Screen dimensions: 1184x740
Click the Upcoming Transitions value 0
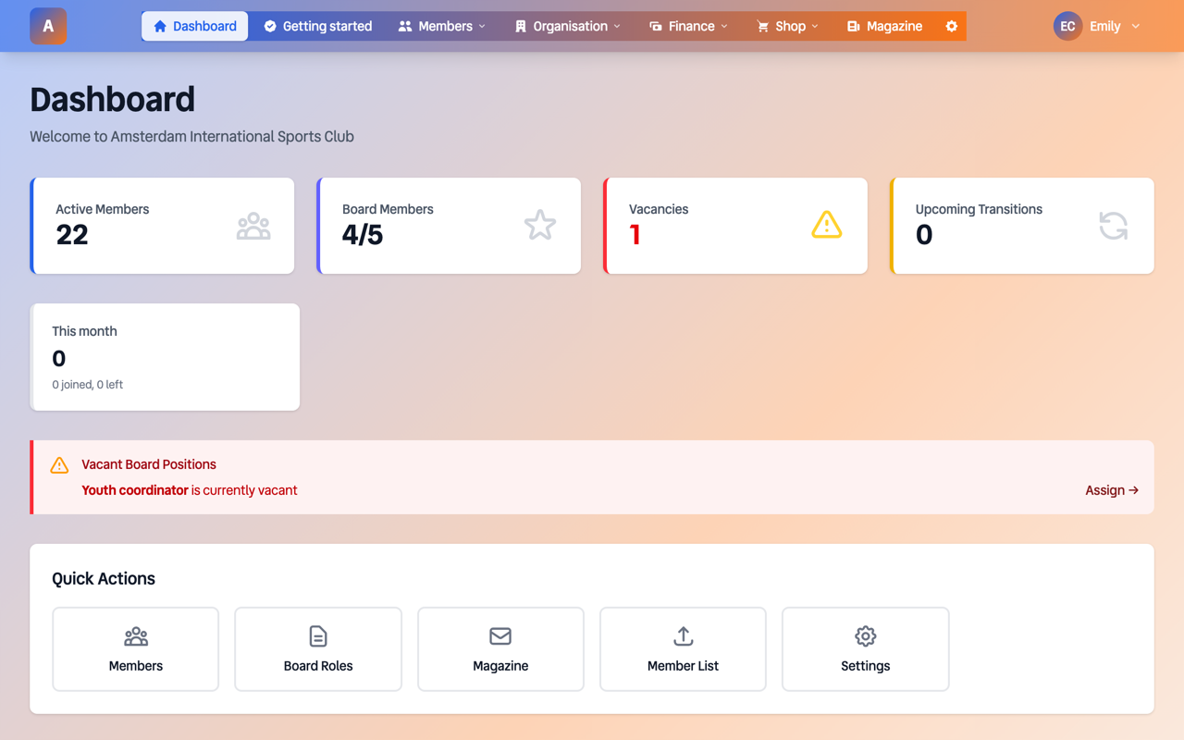924,235
